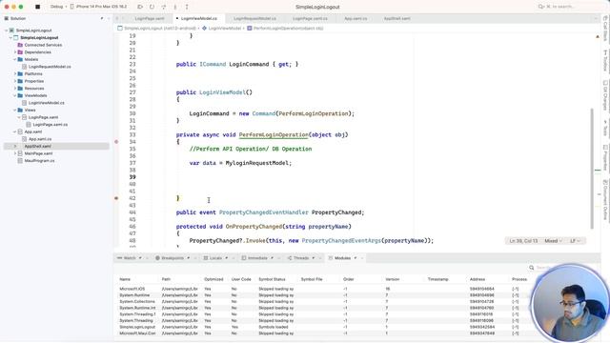Open LoginPage.xaml.cs in solution tree

[x=51, y=125]
